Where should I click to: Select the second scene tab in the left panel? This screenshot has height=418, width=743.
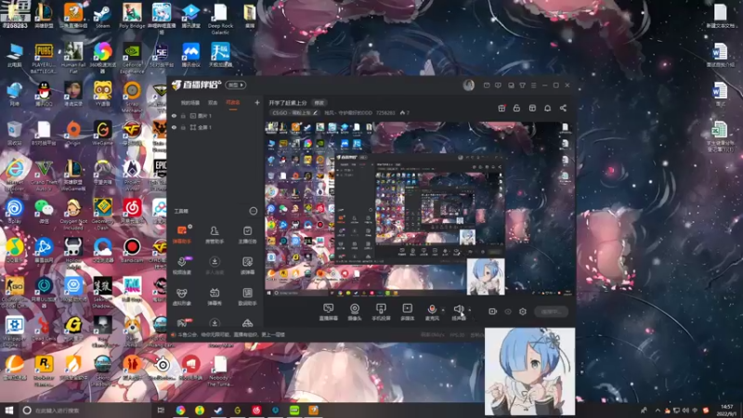pyautogui.click(x=213, y=102)
